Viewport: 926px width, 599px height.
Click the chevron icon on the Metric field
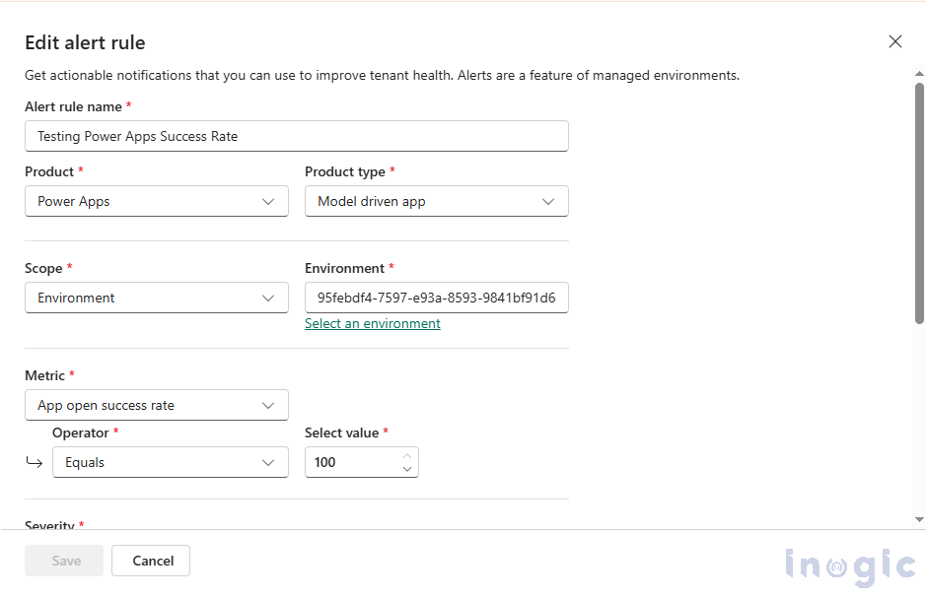268,405
